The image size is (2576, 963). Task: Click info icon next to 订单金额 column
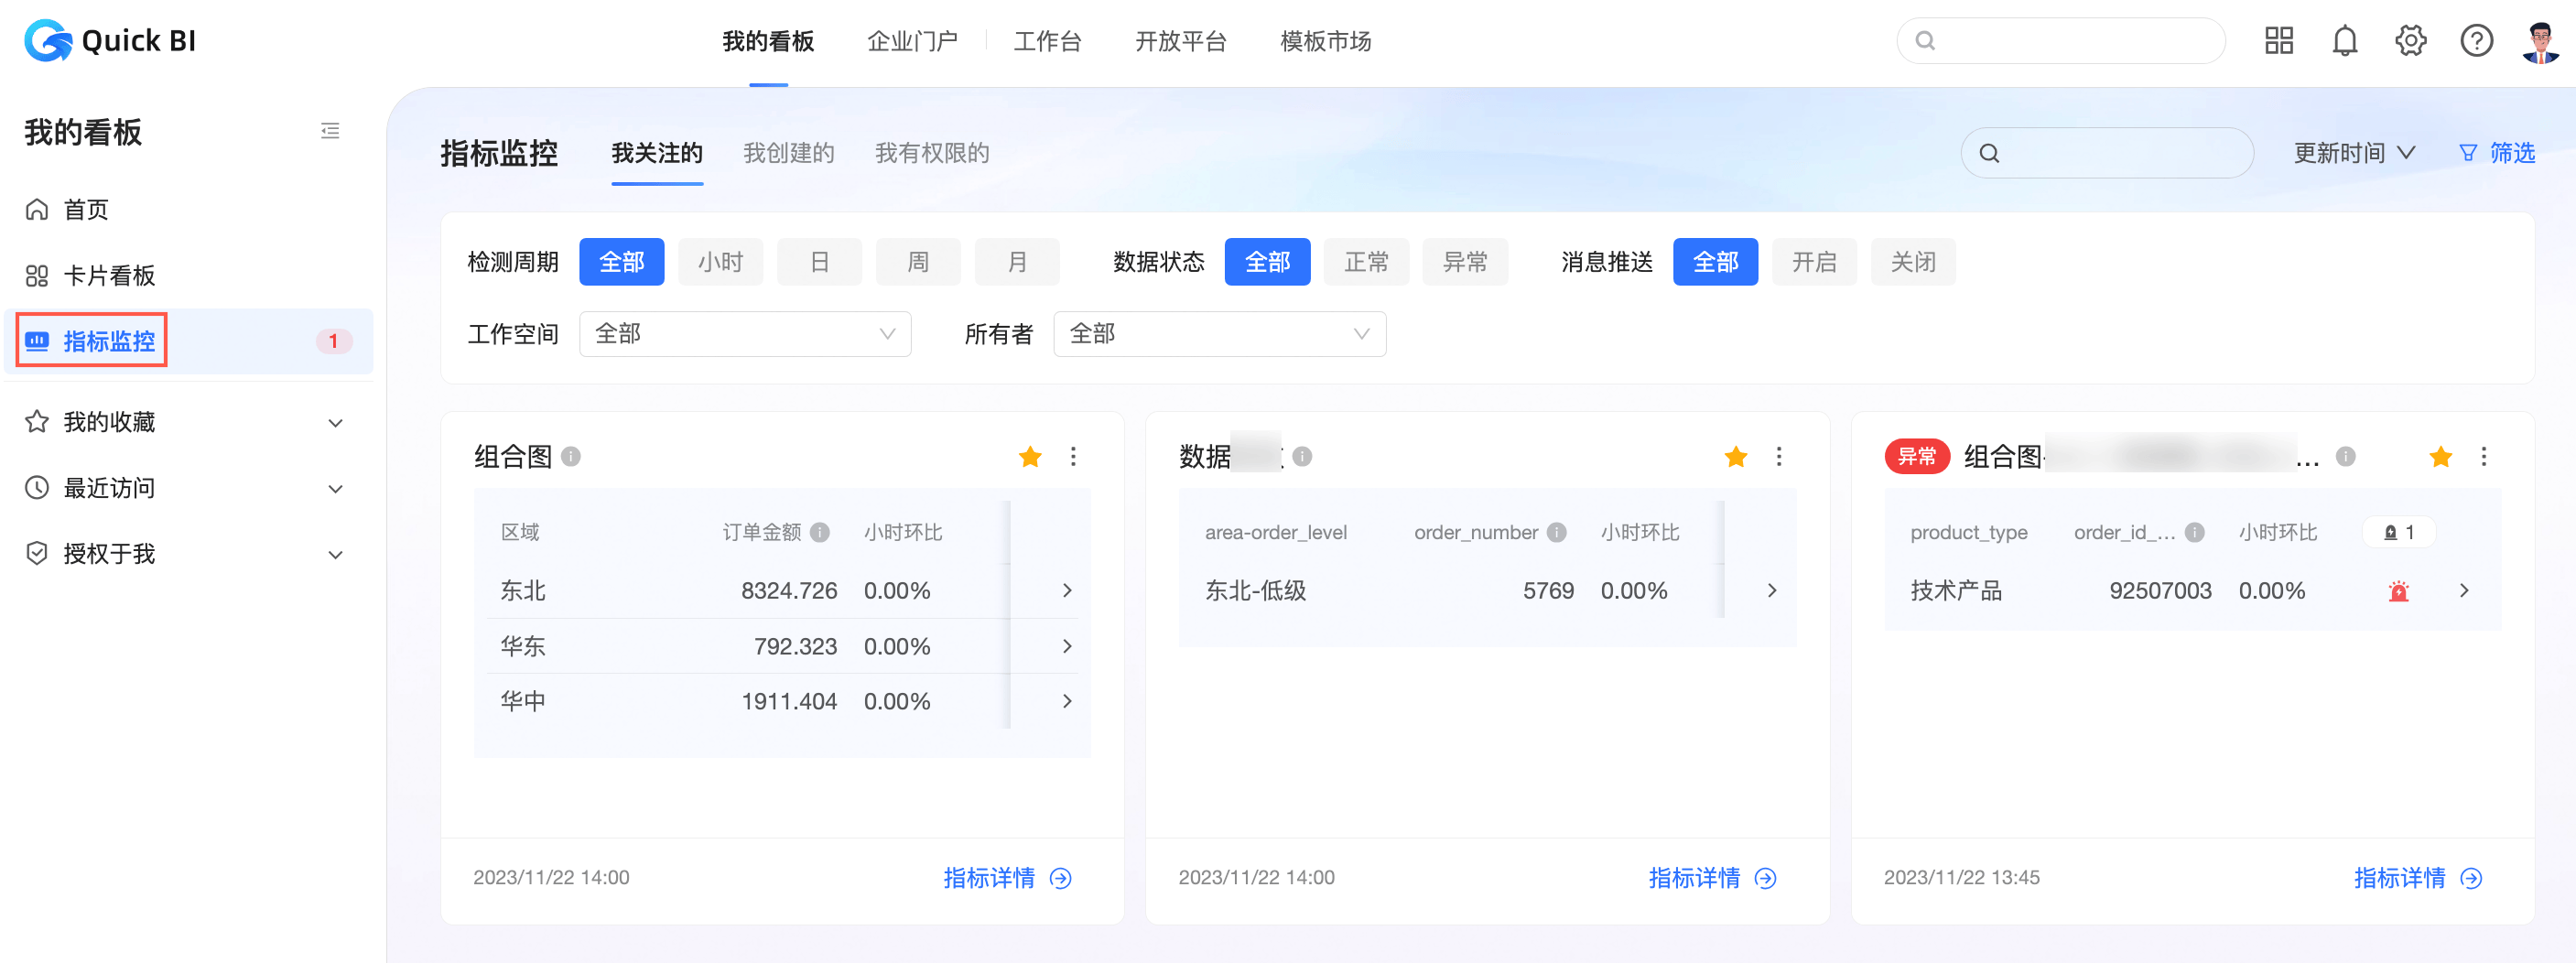pos(820,533)
